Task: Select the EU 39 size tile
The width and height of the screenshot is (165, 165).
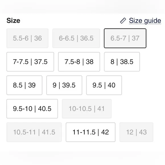Action: click(24, 85)
